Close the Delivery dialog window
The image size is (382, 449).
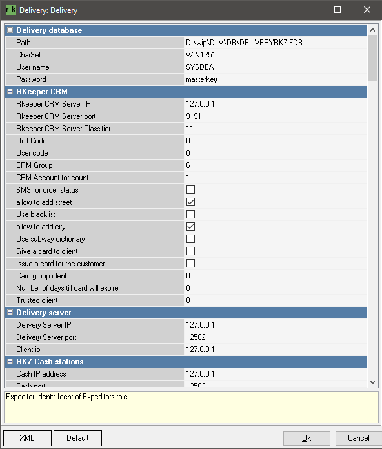coord(367,10)
